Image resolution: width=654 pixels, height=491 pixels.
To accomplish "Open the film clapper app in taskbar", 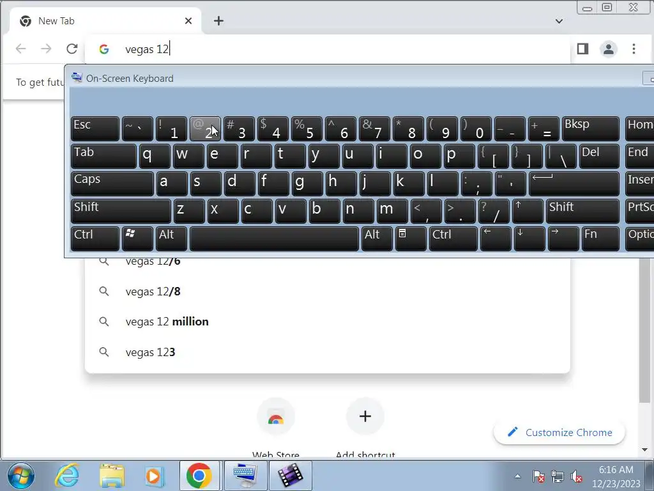I will coord(291,476).
